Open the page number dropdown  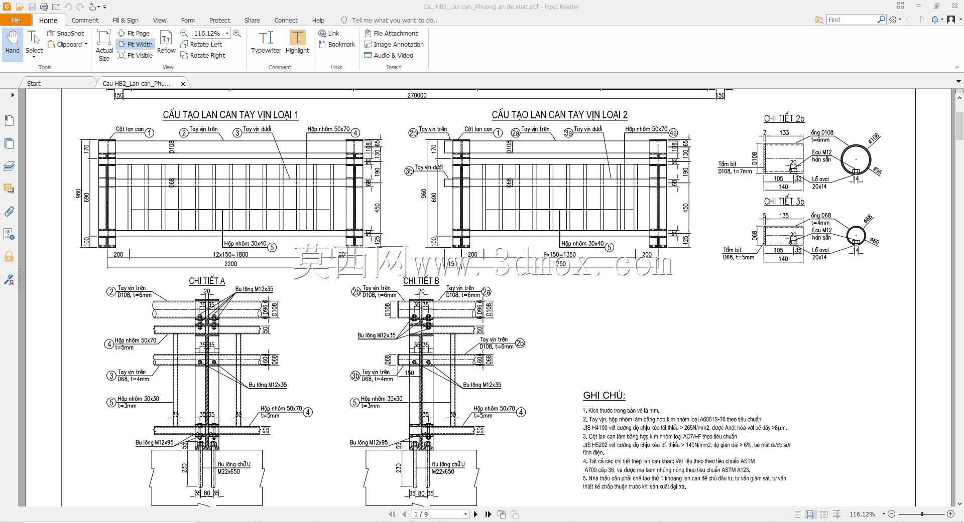click(465, 514)
